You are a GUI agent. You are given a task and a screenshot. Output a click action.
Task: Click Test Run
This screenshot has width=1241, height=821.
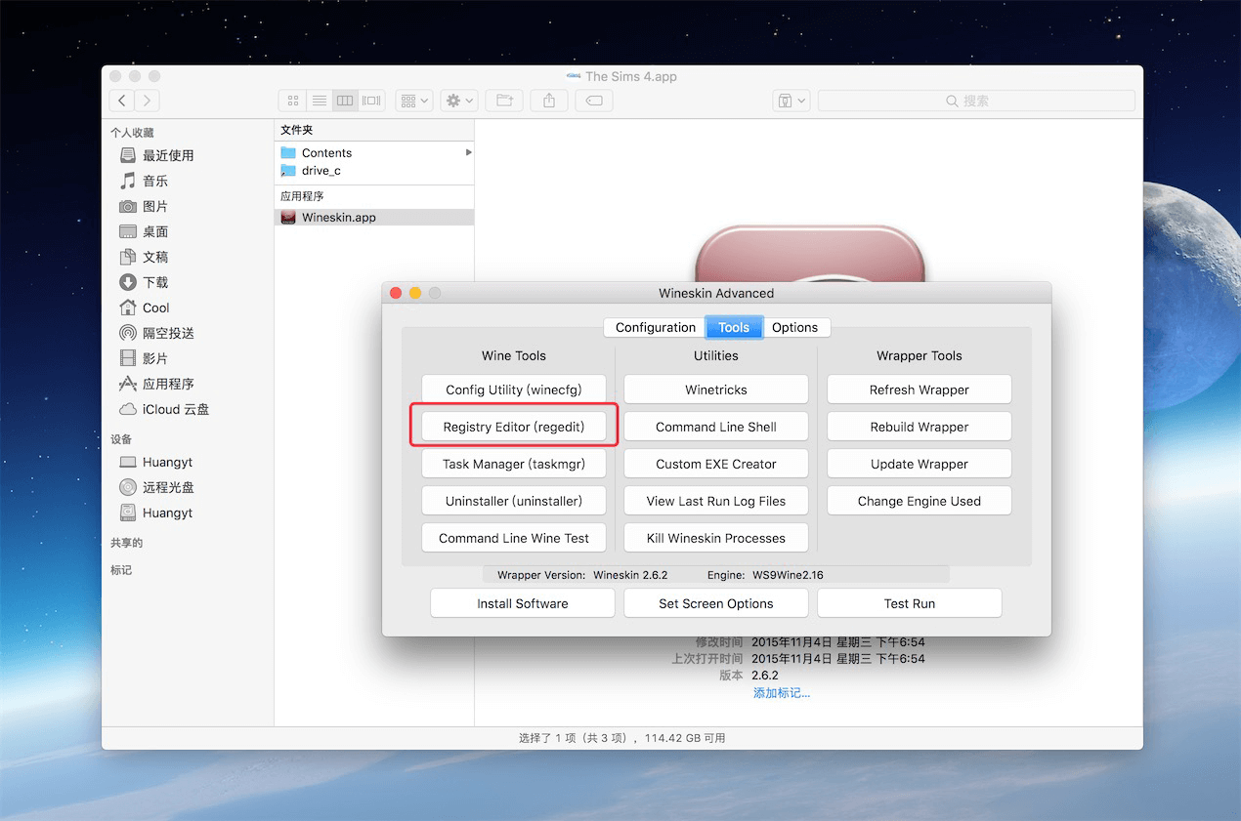pos(910,603)
